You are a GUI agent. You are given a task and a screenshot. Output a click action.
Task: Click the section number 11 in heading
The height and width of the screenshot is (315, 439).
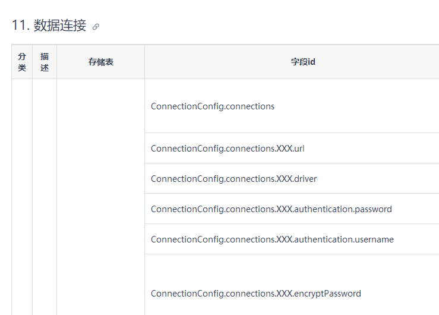click(19, 26)
